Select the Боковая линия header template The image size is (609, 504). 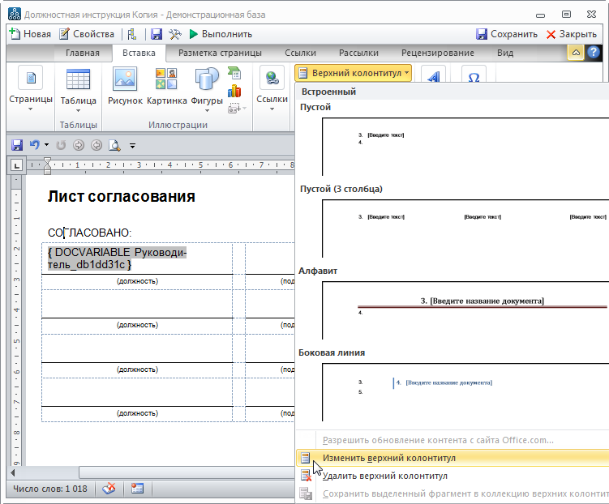pyautogui.click(x=465, y=392)
